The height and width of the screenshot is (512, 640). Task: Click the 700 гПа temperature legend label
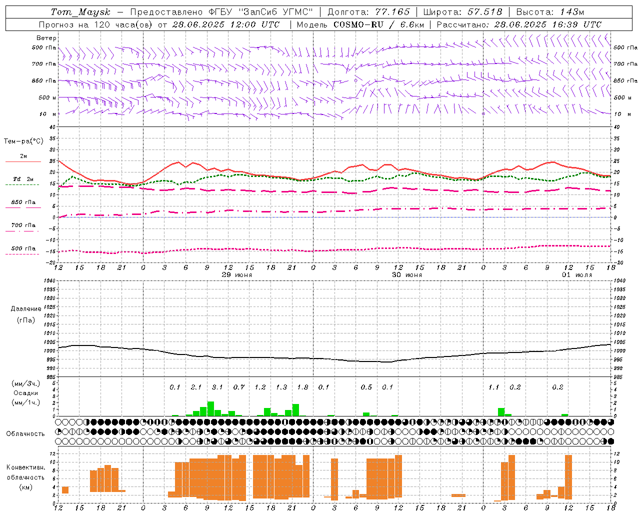tap(23, 225)
